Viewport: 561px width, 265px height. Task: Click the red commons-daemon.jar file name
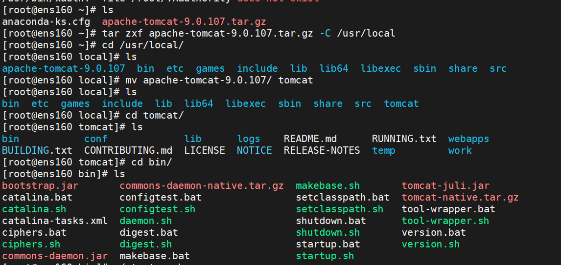pos(55,256)
